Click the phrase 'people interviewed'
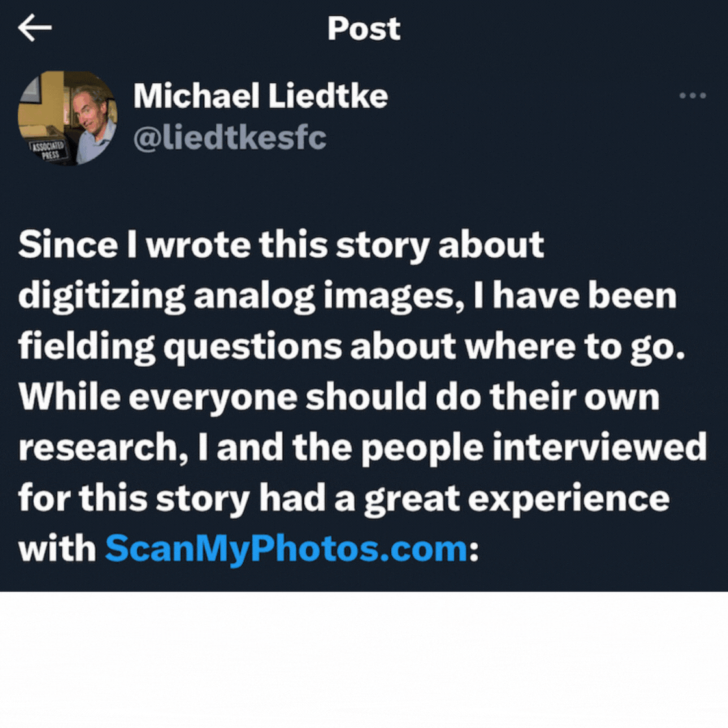The width and height of the screenshot is (728, 728). pos(533,448)
